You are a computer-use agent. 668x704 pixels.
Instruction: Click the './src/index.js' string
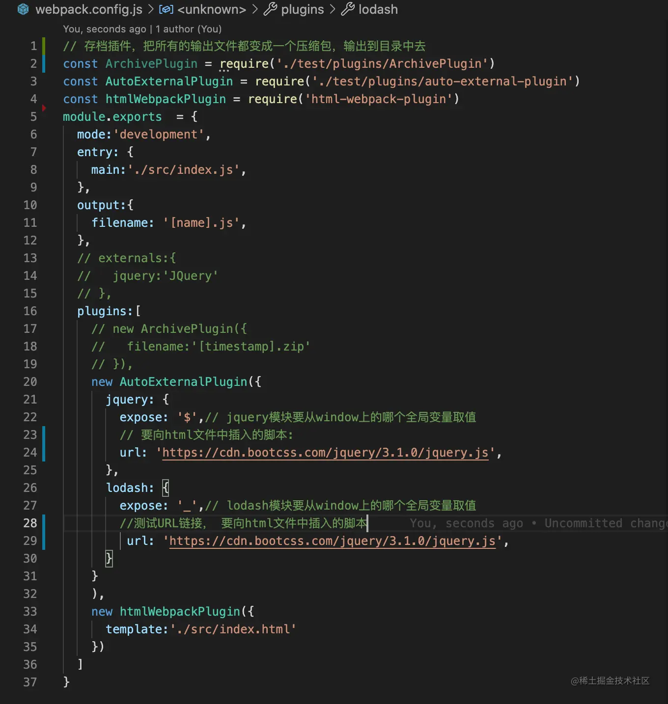point(183,170)
